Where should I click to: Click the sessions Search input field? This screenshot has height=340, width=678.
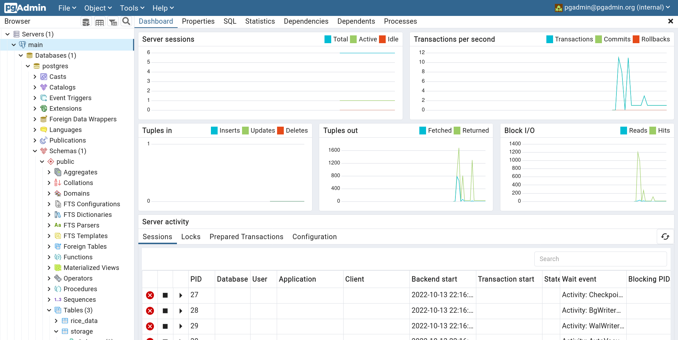(x=601, y=259)
